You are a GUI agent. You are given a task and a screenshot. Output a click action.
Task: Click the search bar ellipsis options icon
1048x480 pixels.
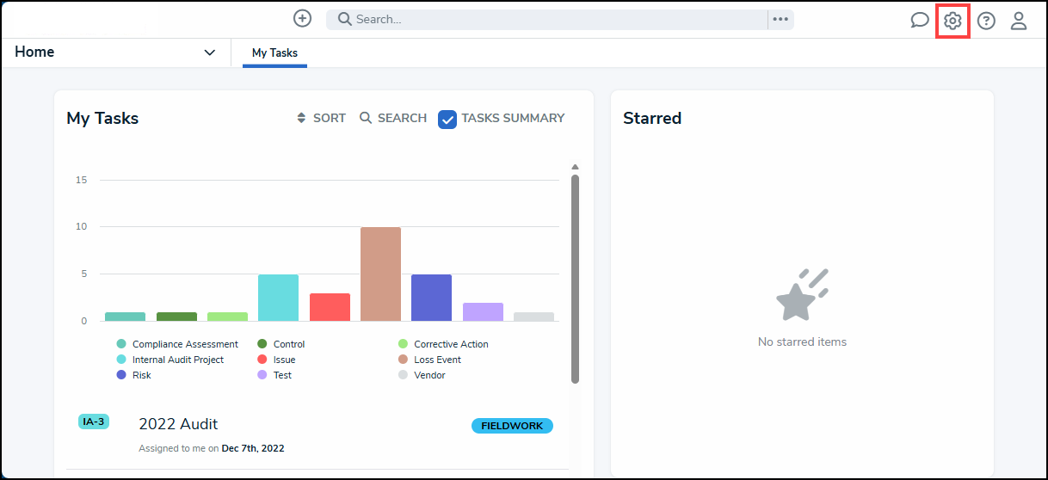(780, 20)
